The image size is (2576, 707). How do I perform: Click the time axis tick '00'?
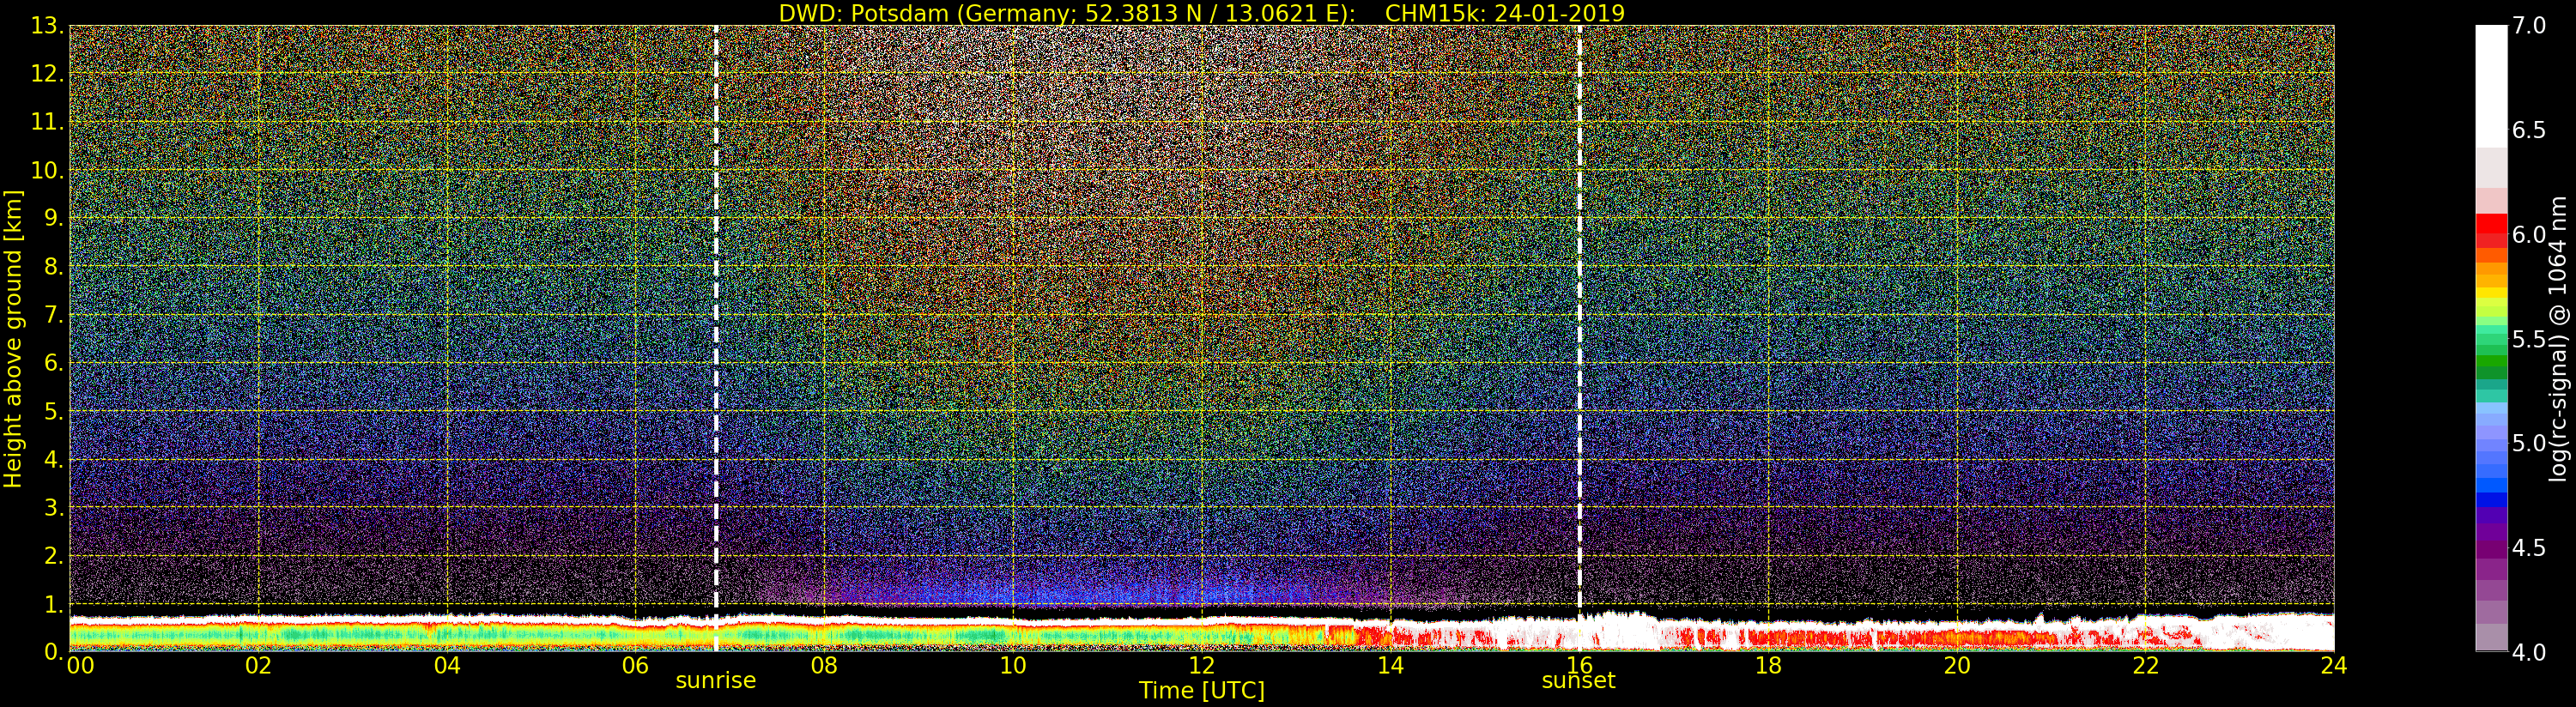80,665
